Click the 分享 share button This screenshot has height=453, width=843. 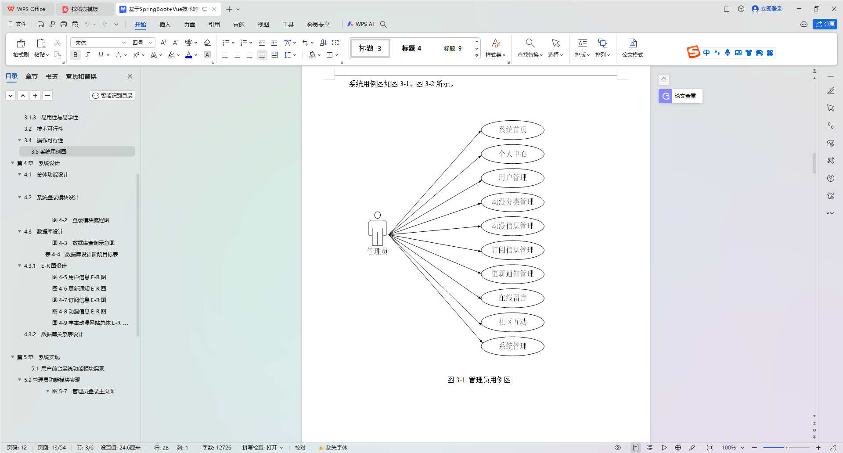(825, 24)
